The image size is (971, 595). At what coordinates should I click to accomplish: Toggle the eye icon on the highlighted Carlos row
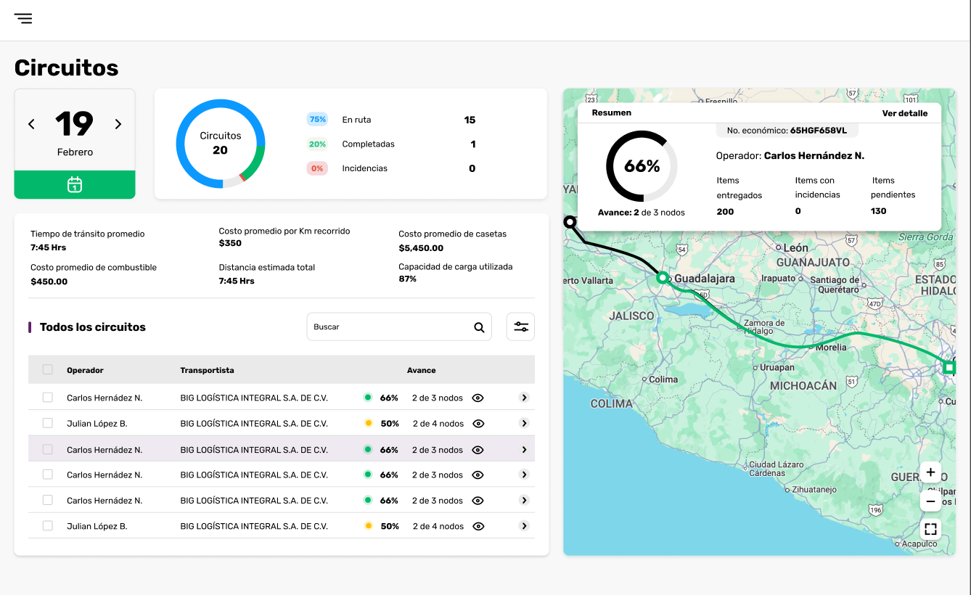point(478,450)
